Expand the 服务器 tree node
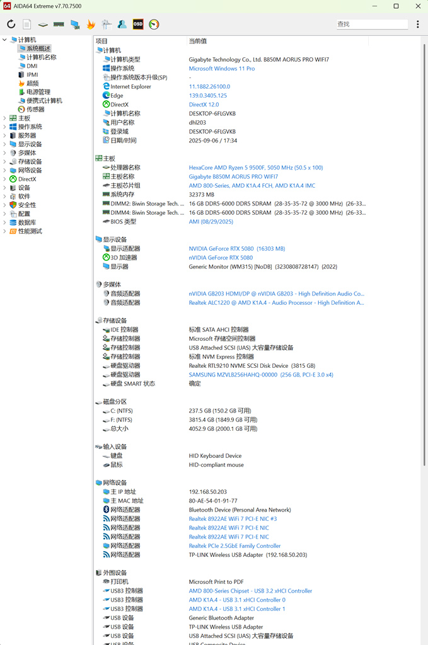 (x=4, y=135)
